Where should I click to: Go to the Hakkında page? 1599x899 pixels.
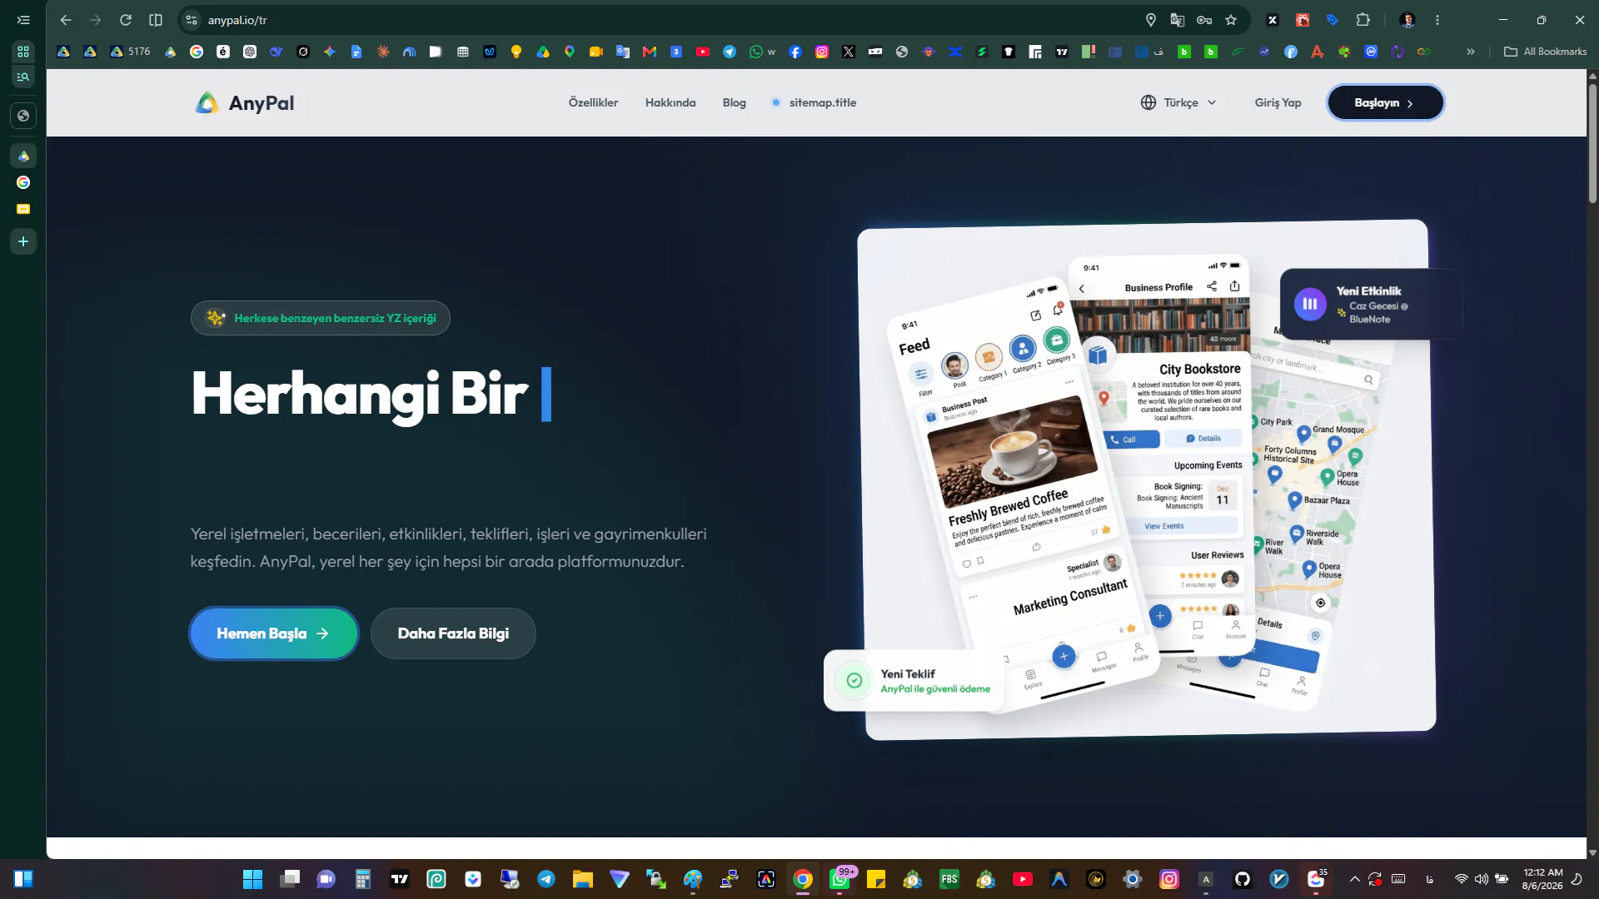click(670, 102)
